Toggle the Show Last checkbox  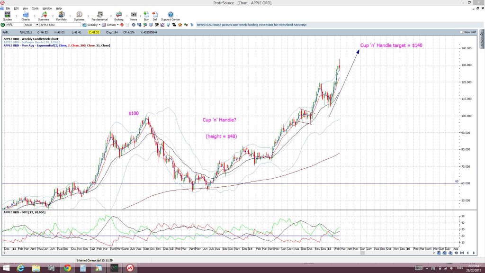(461, 32)
